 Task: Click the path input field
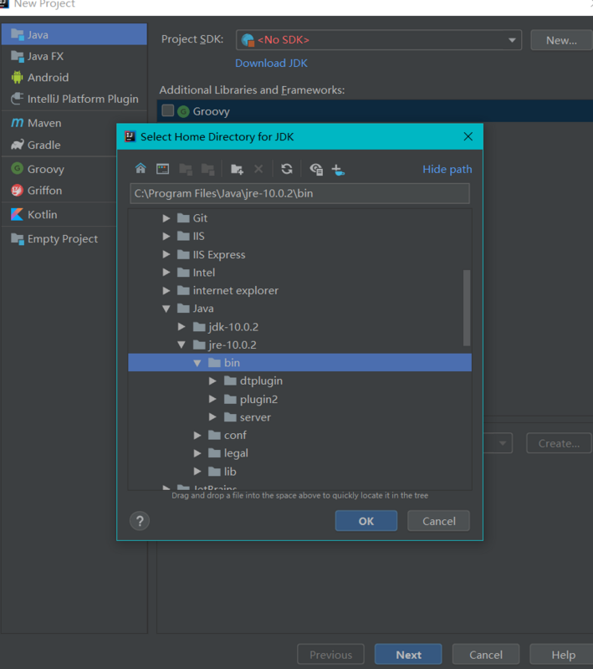pos(299,193)
